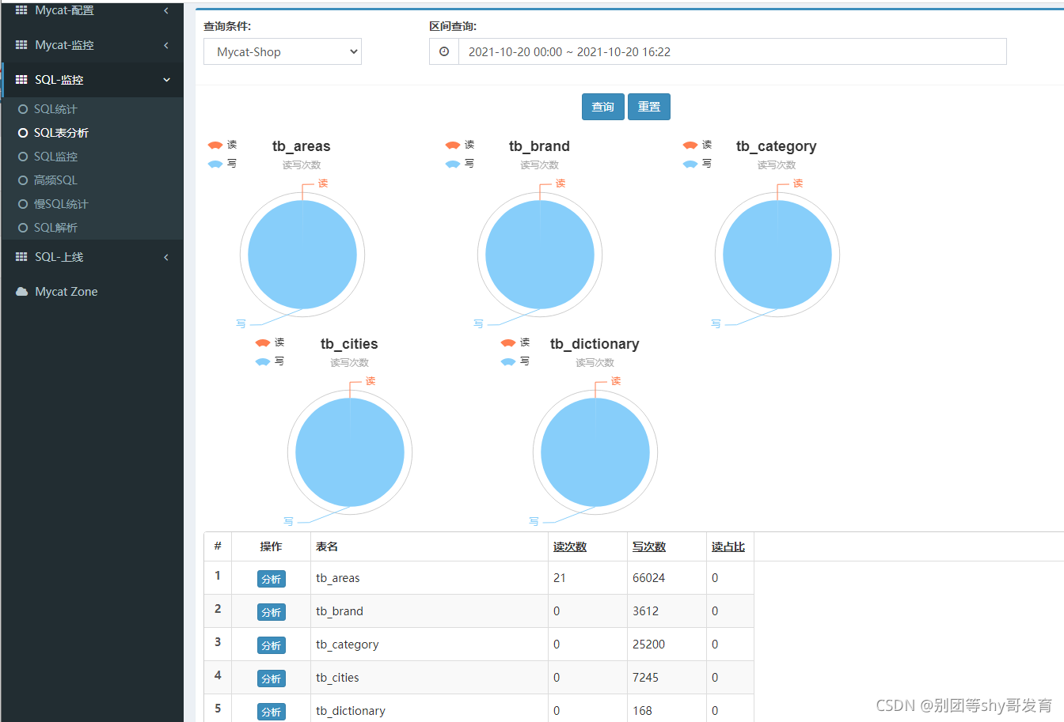Click the clock icon in date range field
Viewport: 1064px width, 722px height.
[444, 51]
